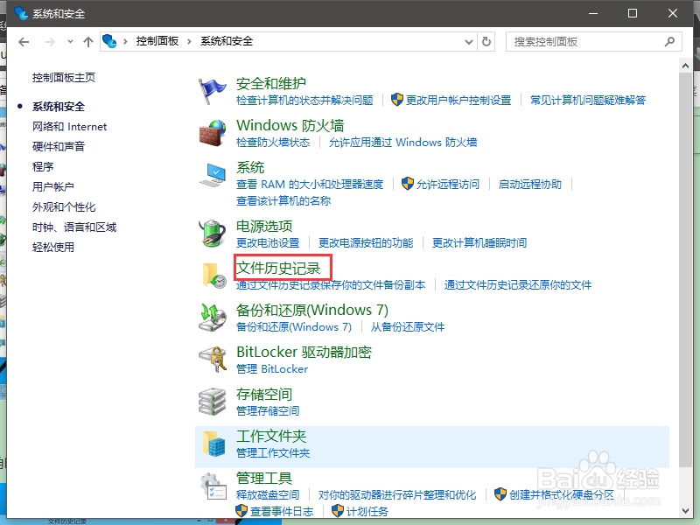This screenshot has height=525, width=700.
Task: Open 轻松使用 category
Action: 53,248
